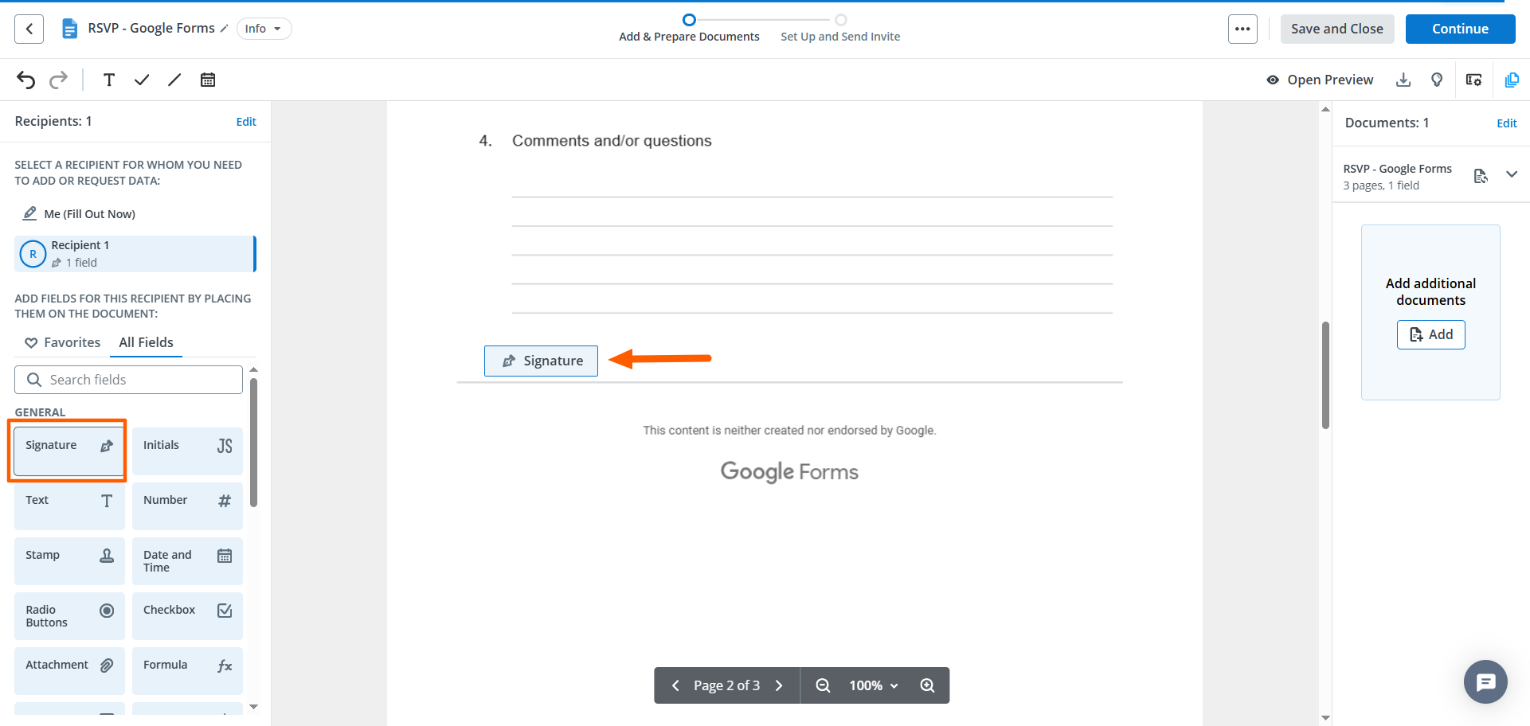The height and width of the screenshot is (726, 1530).
Task: Add additional documents with the Add button
Action: 1430,334
